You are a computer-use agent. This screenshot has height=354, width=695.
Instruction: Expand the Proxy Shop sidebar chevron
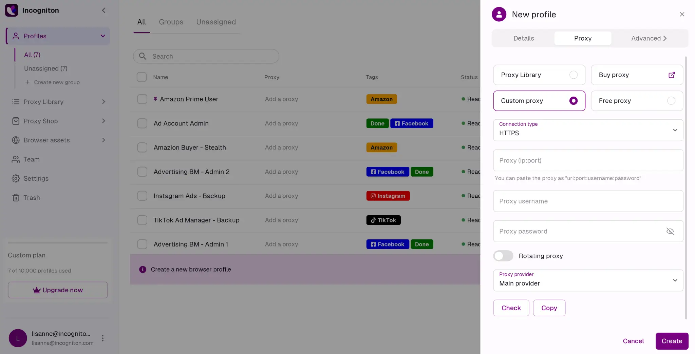click(104, 121)
